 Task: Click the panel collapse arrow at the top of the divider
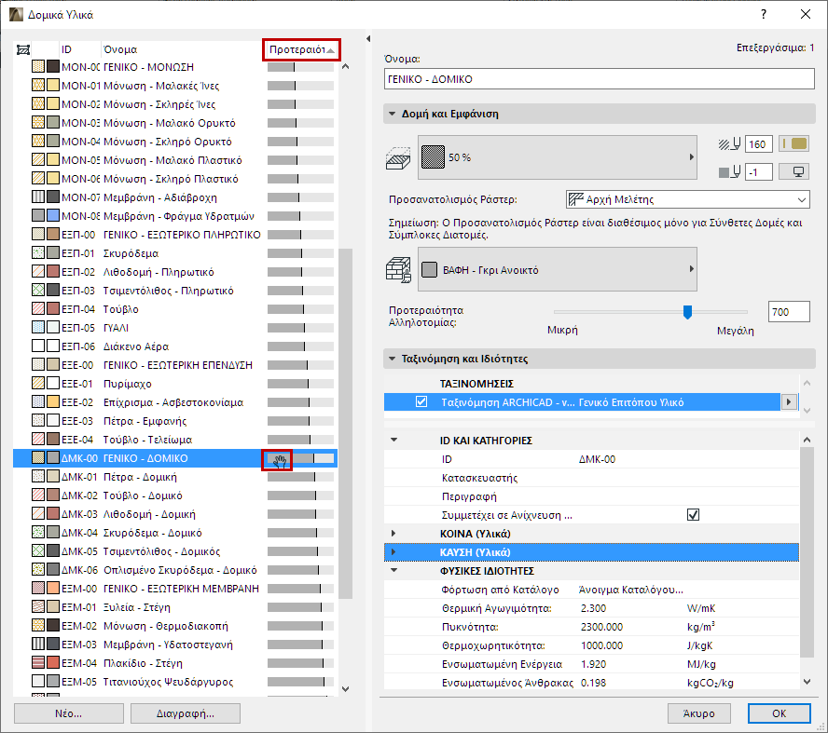coord(368,38)
